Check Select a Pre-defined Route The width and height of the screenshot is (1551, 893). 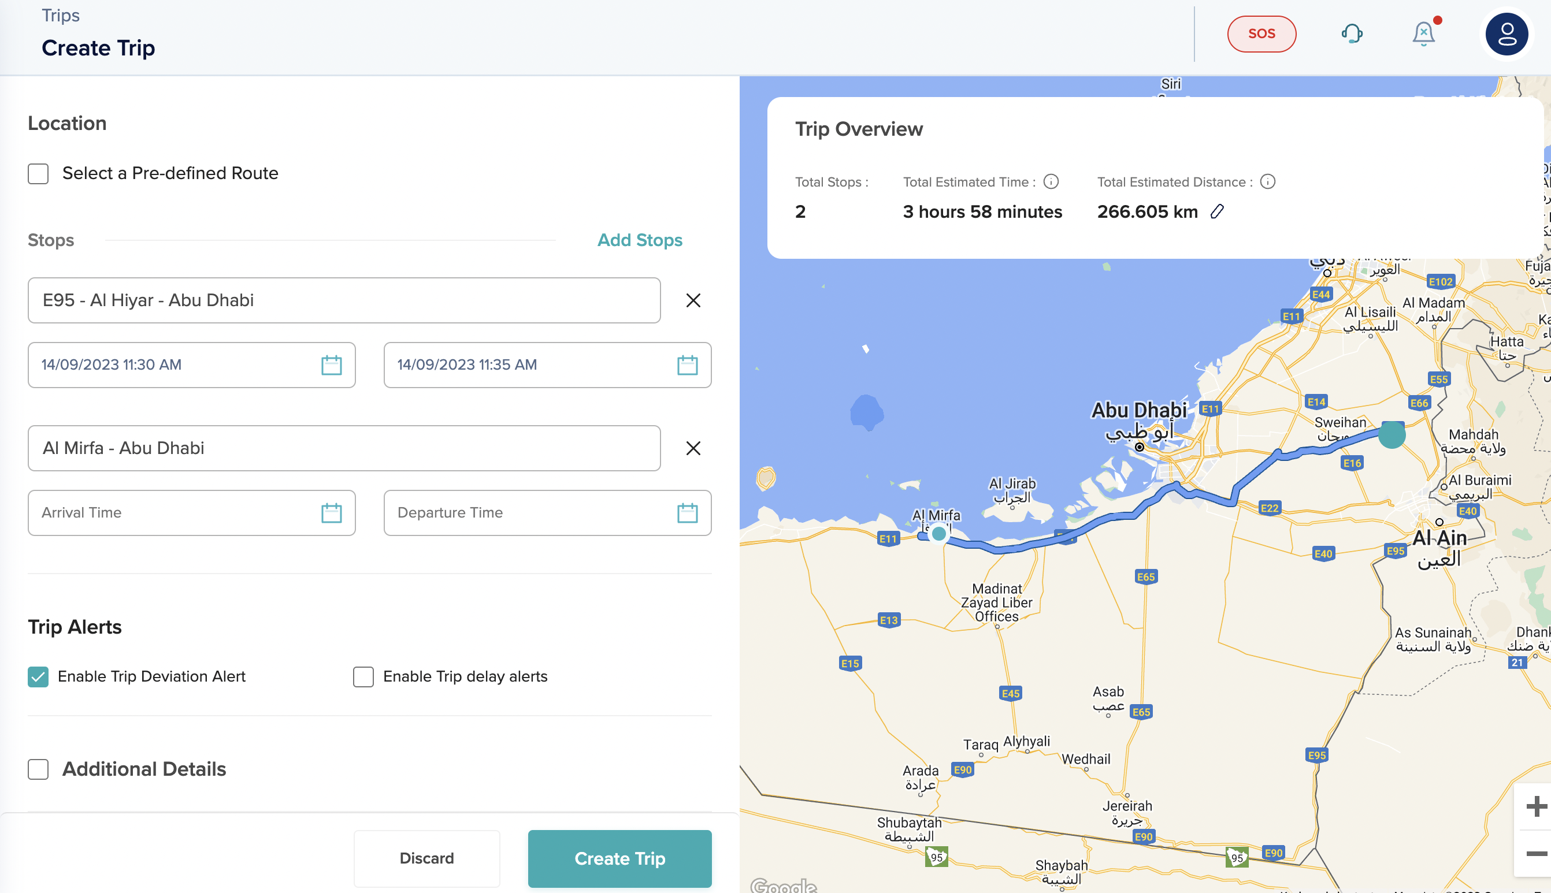38,173
